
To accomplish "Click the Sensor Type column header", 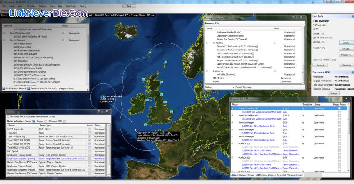I will (x=62, y=126).
